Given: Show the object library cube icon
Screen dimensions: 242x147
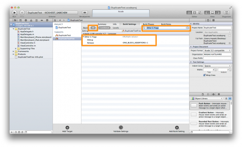Looking at the screenshot, I should click(213, 94).
